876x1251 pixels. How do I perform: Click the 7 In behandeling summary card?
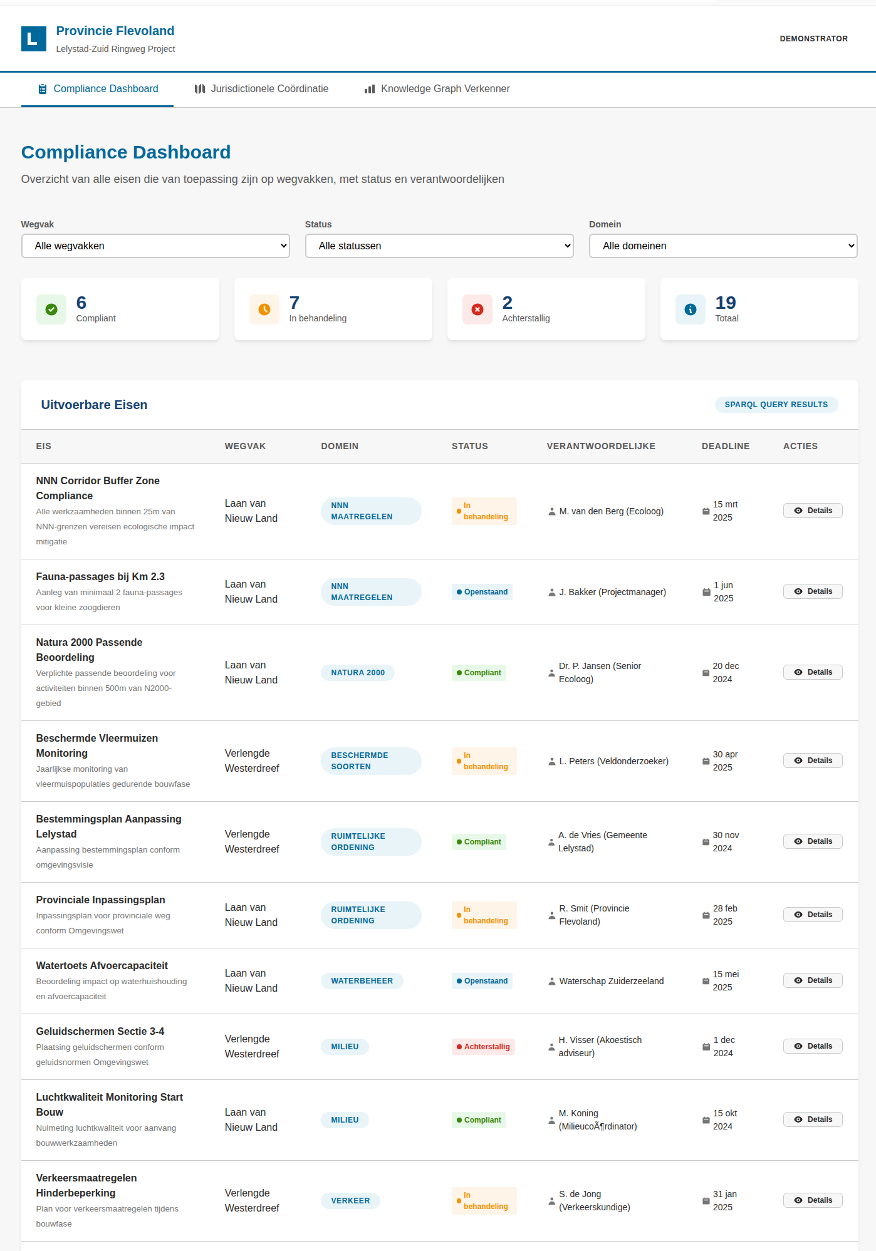[333, 309]
